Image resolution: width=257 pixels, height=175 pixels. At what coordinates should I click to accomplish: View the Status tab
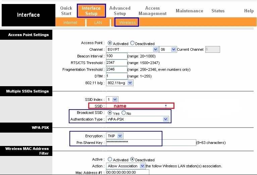pos(218,11)
